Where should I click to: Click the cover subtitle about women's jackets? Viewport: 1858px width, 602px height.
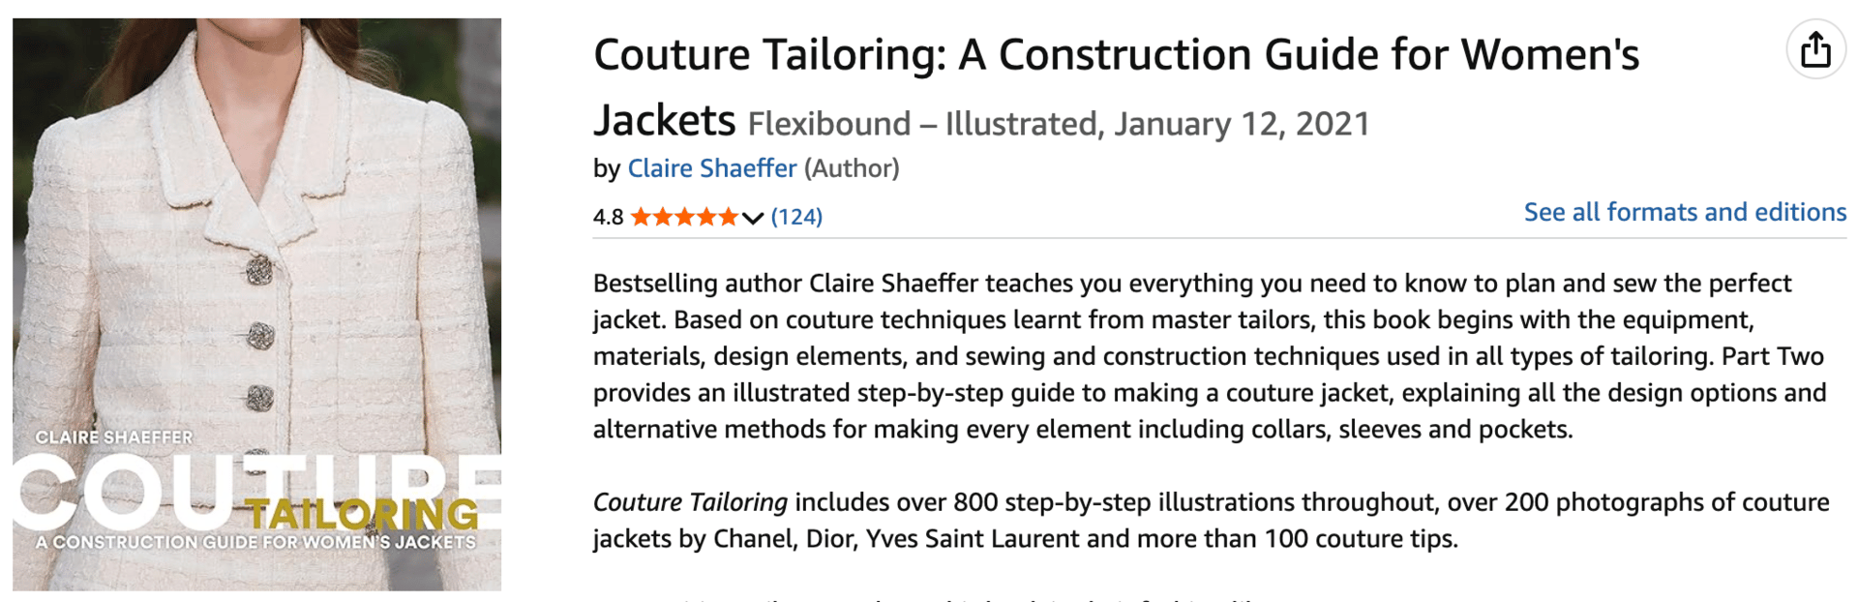point(255,542)
